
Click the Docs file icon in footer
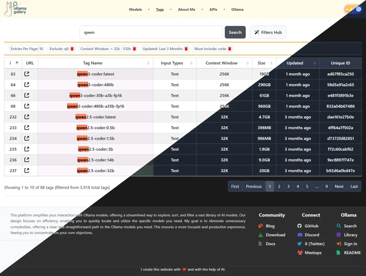pyautogui.click(x=260, y=244)
